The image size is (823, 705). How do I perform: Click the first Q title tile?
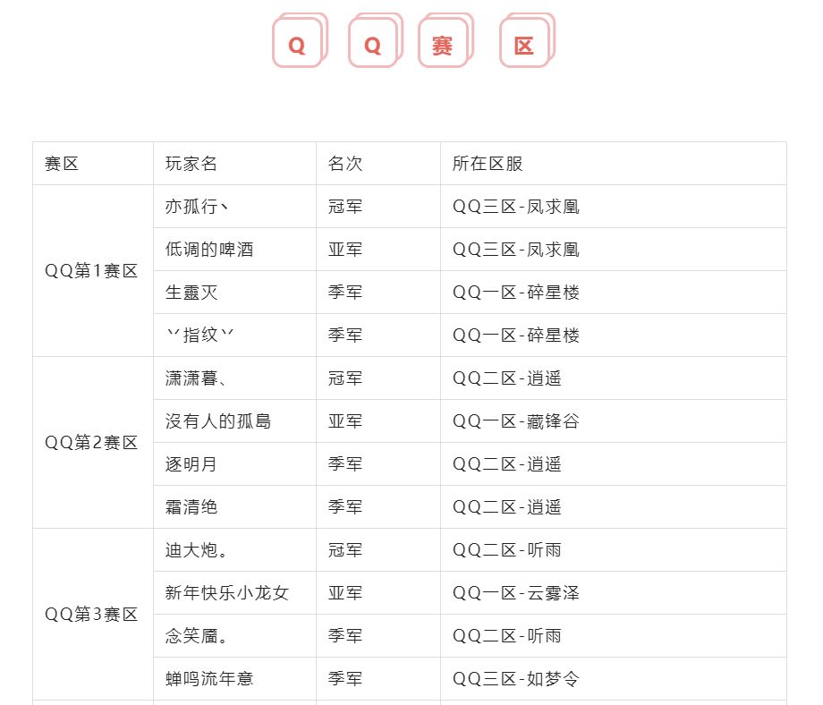(299, 41)
